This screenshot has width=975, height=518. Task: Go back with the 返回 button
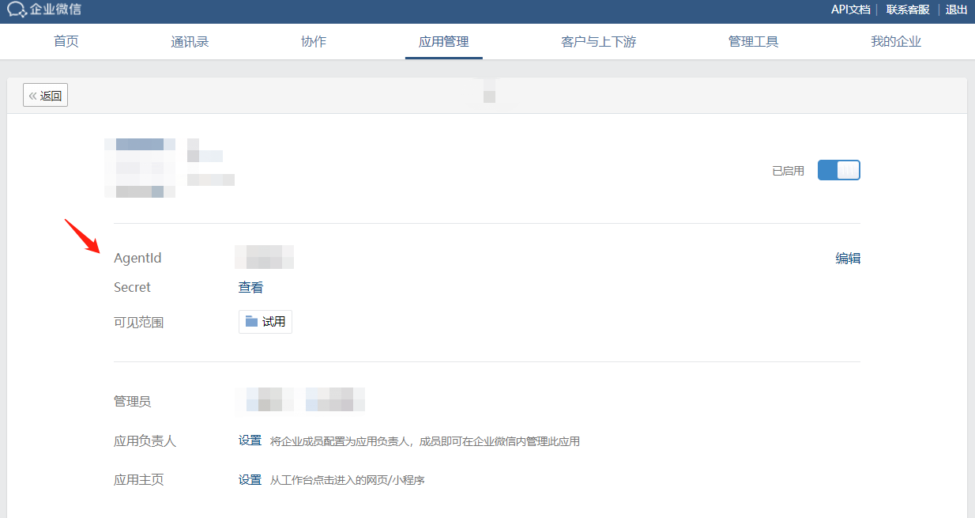coord(46,96)
